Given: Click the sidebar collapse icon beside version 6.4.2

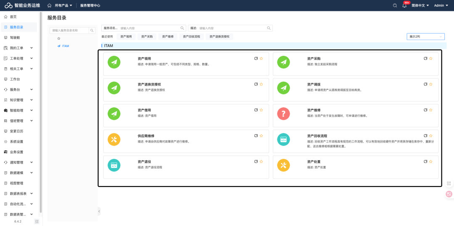Looking at the screenshot, I should [x=37, y=221].
